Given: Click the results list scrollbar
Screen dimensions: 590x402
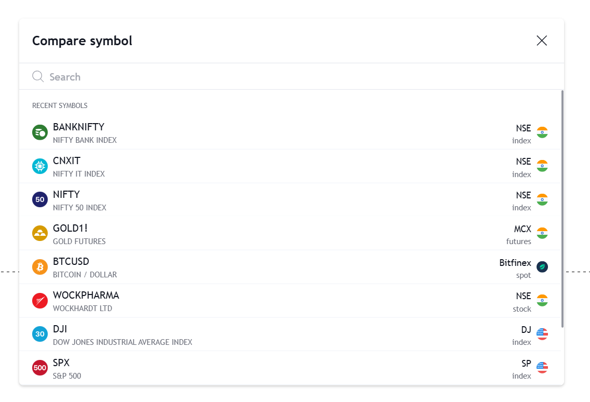Looking at the screenshot, I should [562, 208].
